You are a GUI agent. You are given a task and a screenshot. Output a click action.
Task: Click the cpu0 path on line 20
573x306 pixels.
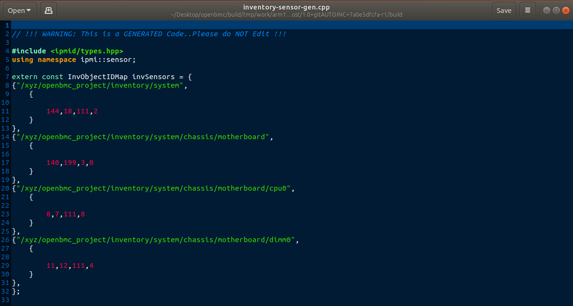[x=153, y=188]
